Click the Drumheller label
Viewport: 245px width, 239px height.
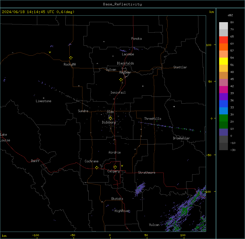(181, 138)
